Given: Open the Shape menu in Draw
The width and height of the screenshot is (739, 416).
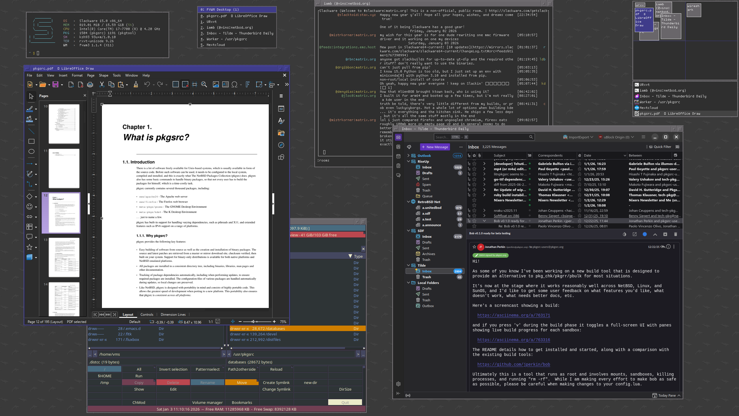Looking at the screenshot, I should [x=103, y=75].
